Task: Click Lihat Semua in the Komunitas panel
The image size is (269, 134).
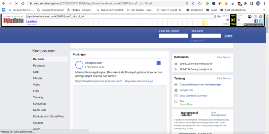Action: pyautogui.click(x=224, y=57)
